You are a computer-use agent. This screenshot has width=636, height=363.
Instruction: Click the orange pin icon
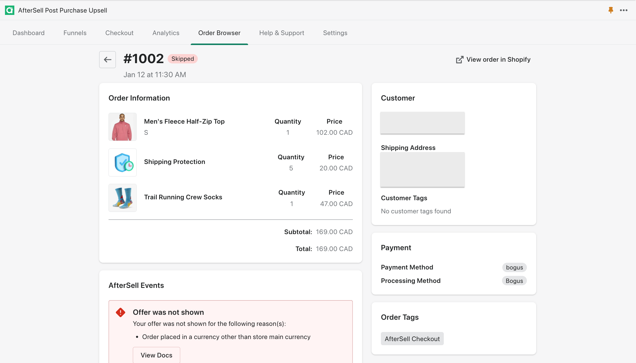click(611, 10)
